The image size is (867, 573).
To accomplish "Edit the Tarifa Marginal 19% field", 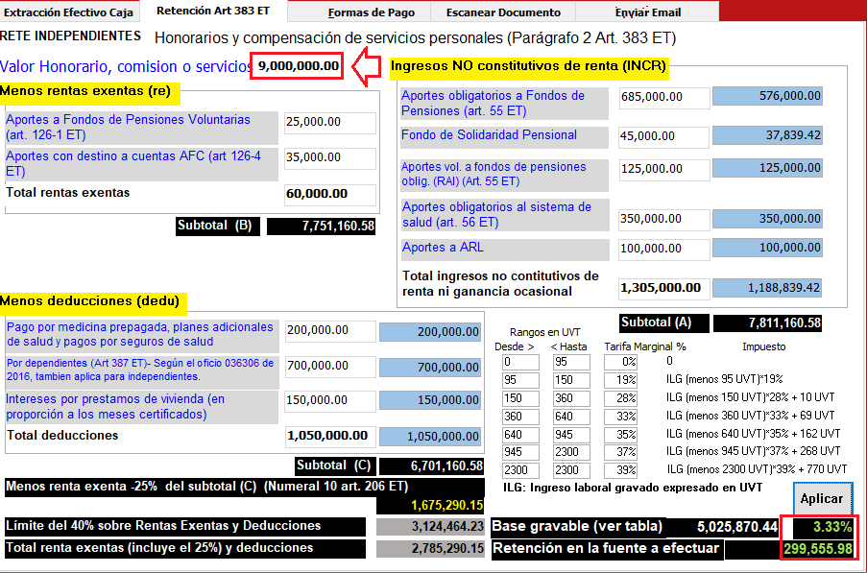I will tap(620, 381).
